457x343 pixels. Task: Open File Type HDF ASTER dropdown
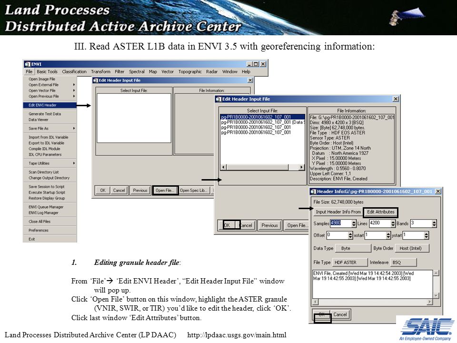click(350, 262)
